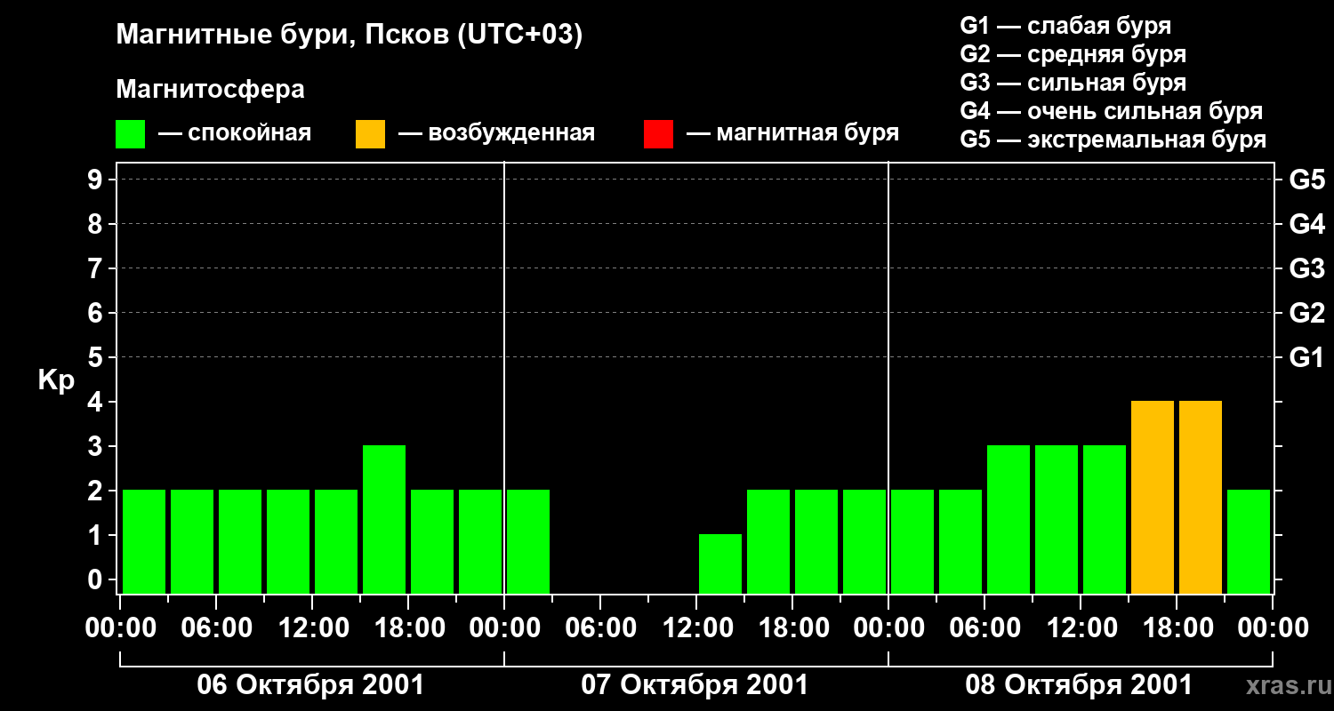Click the G1 right axis label
1334x711 pixels.
1306,357
